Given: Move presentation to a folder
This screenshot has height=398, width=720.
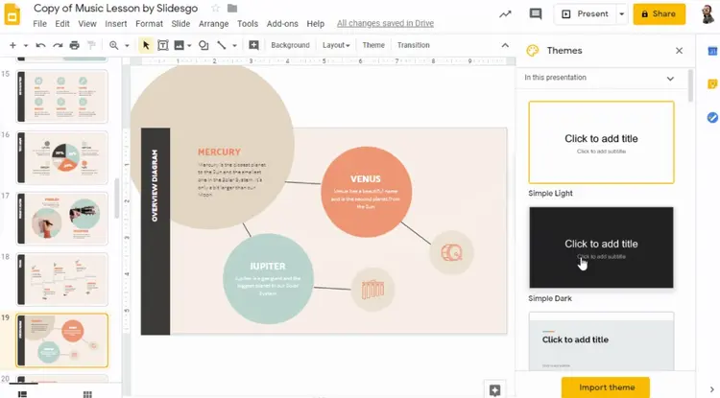Looking at the screenshot, I should tap(232, 9).
